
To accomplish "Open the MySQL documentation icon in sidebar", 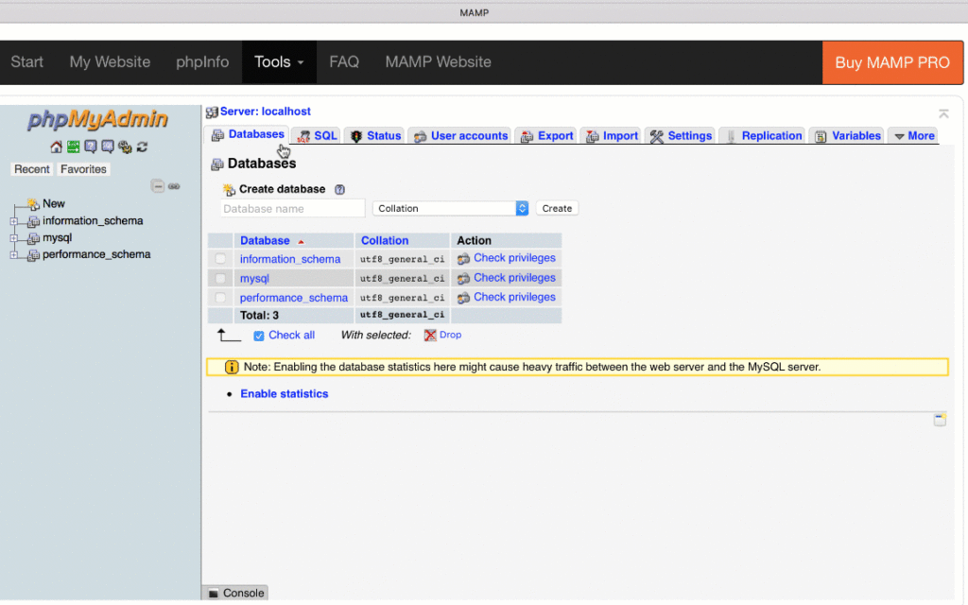I will 108,147.
